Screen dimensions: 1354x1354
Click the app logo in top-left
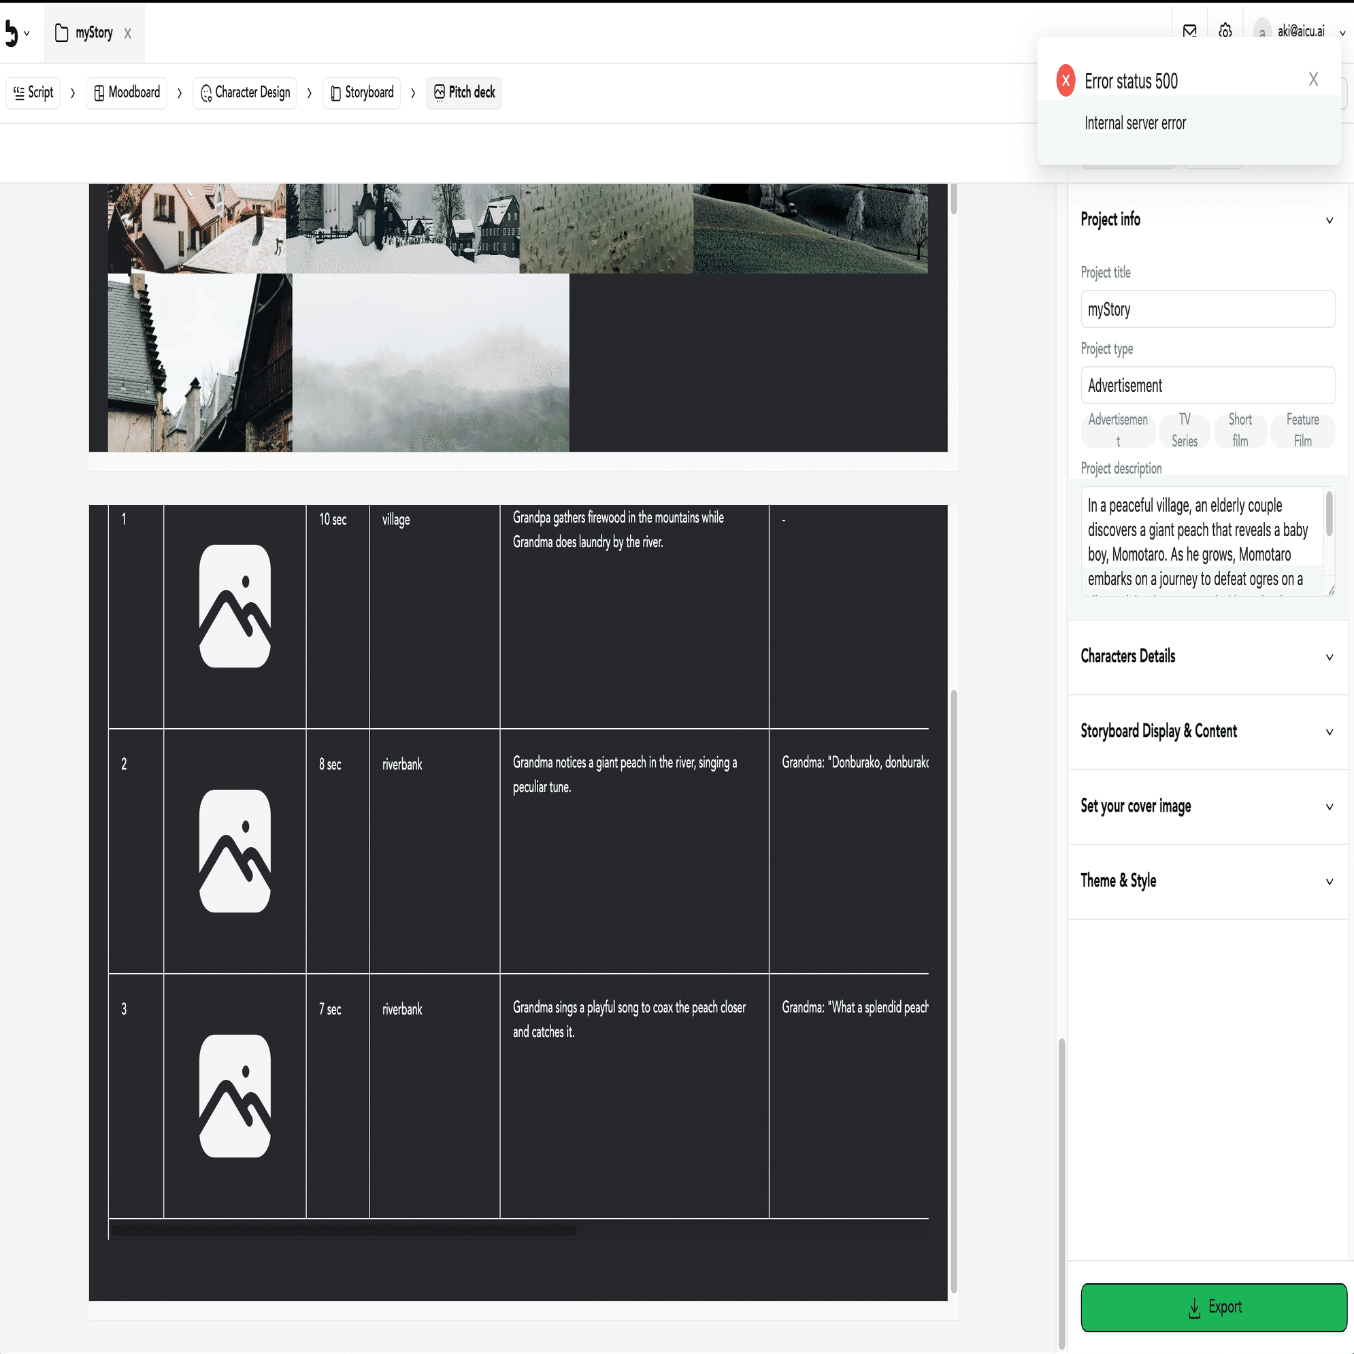10,33
